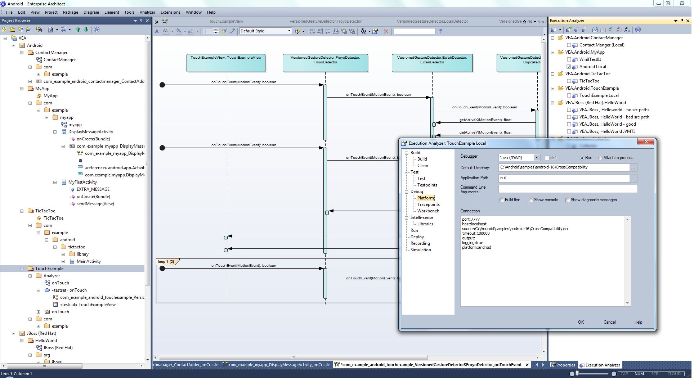The image size is (694, 378).
Task: Click the green move-up arrow in Project Browser
Action: coord(78,30)
